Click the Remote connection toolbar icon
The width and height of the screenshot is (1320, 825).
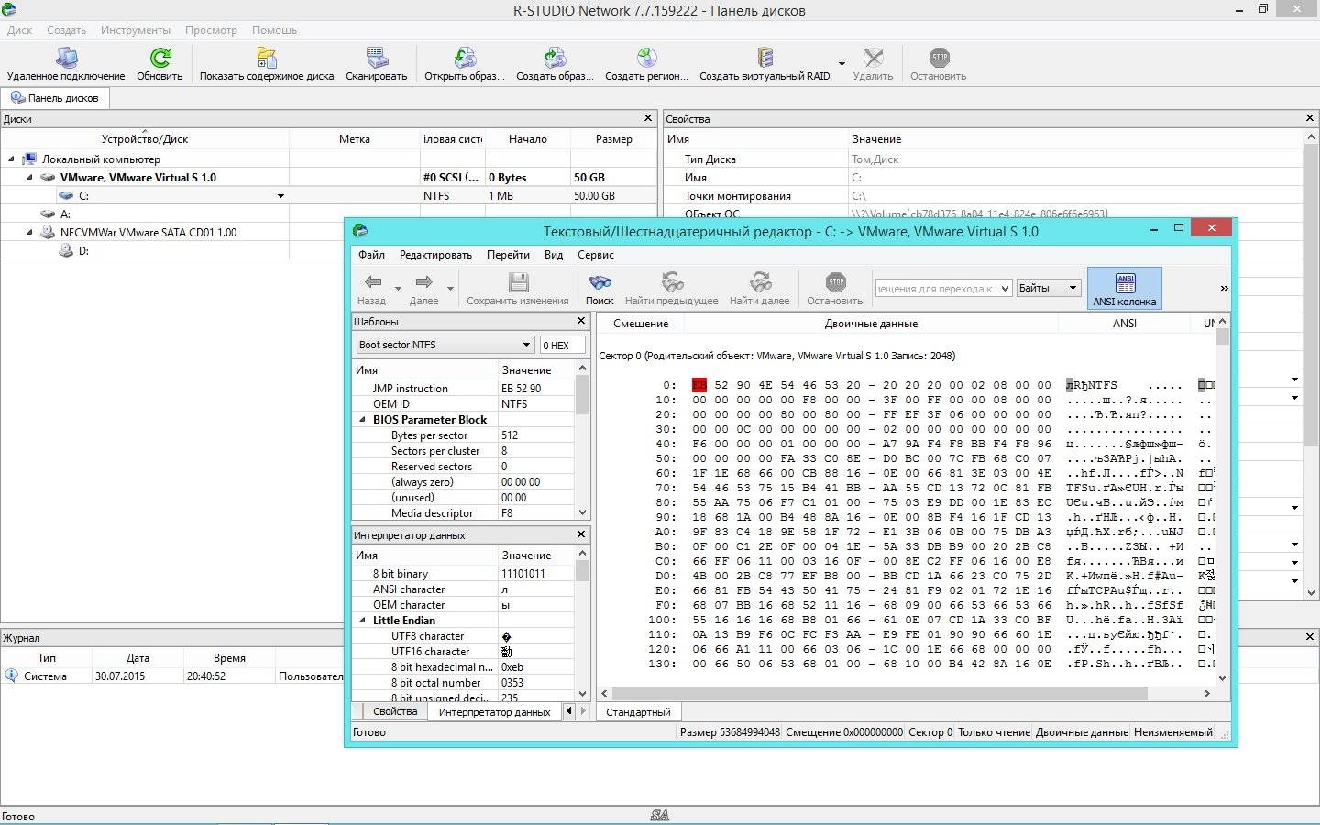click(x=66, y=59)
